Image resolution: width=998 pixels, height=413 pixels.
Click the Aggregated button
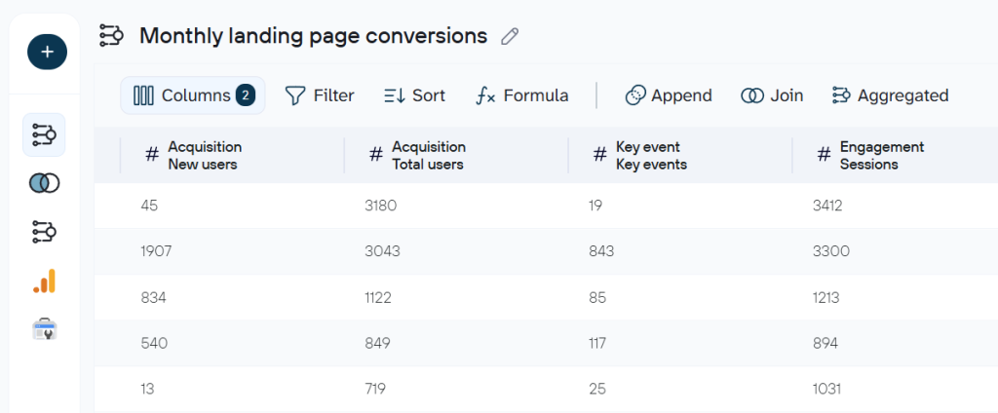[x=891, y=95]
